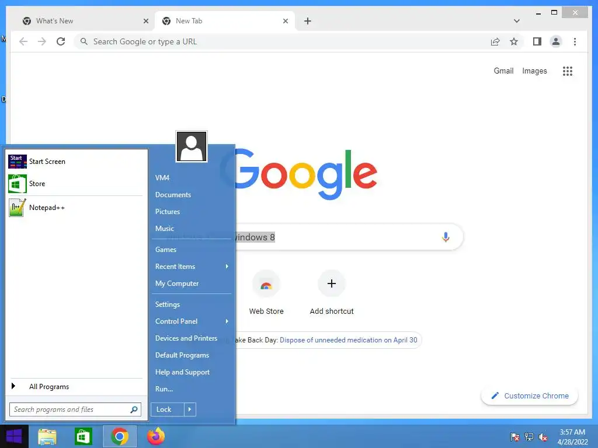This screenshot has width=598, height=448.
Task: Expand Control Panel submenu
Action: coord(192,321)
